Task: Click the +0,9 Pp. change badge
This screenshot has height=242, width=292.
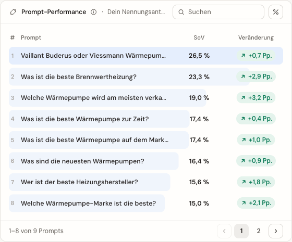Action: [x=256, y=161]
